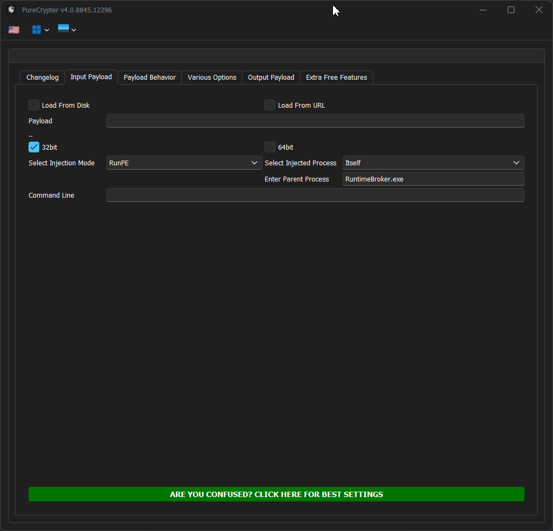Click into the Payload text field
The image size is (553, 531).
315,121
